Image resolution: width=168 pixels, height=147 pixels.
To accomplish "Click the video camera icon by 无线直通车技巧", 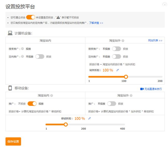I will (x=142, y=89).
